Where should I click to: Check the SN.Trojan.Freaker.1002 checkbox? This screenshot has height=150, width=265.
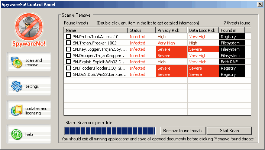coord(68,43)
